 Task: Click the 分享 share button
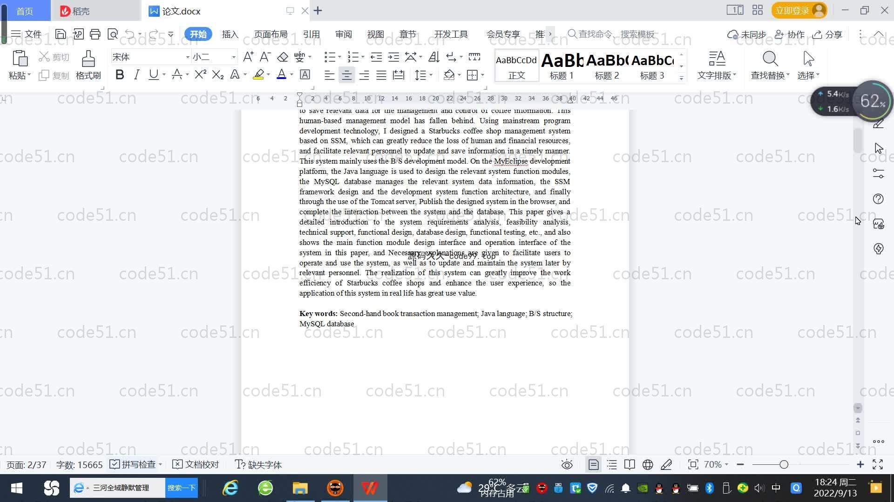(827, 34)
